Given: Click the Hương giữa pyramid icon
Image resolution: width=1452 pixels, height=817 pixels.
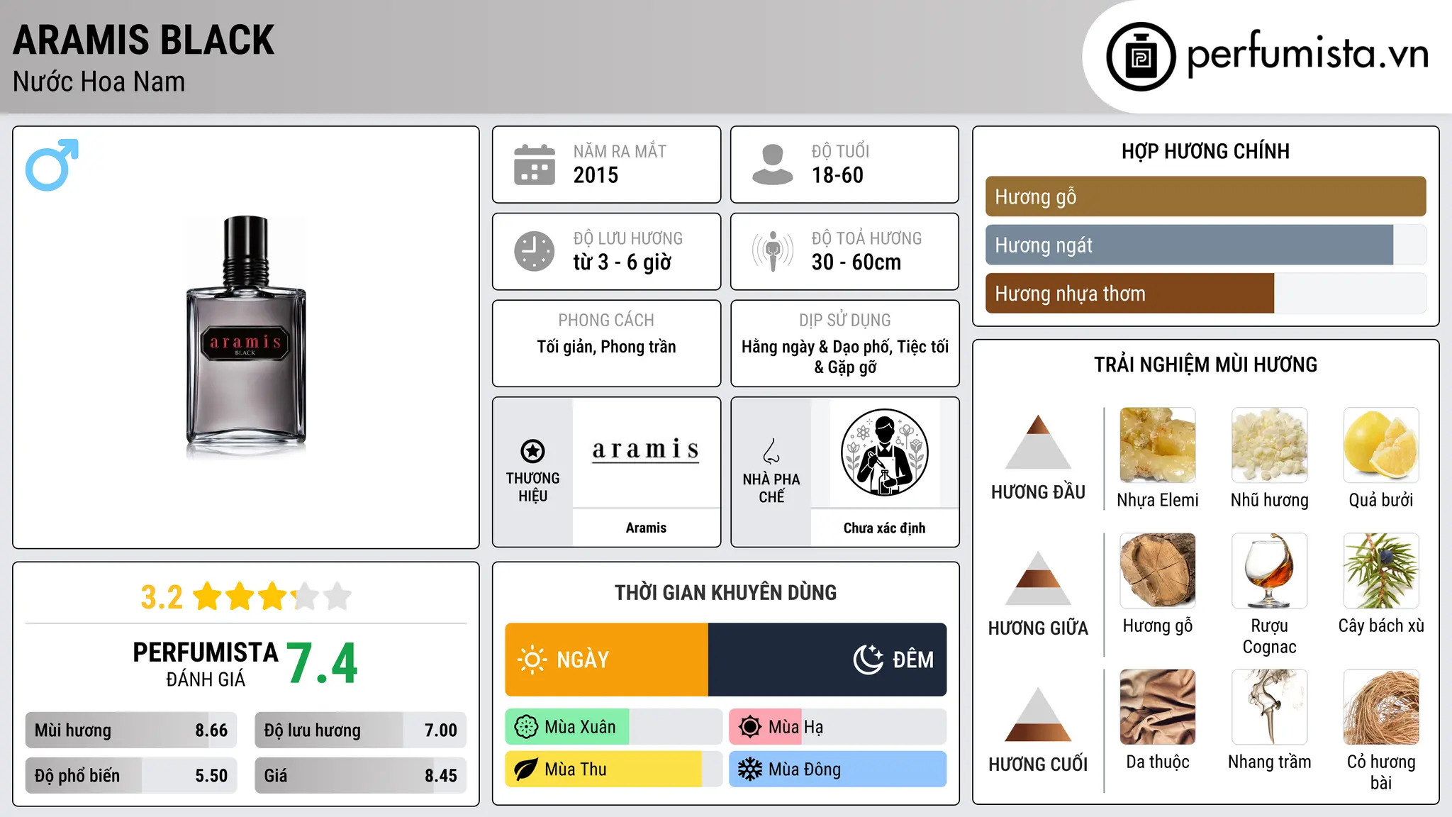Looking at the screenshot, I should tap(1038, 578).
